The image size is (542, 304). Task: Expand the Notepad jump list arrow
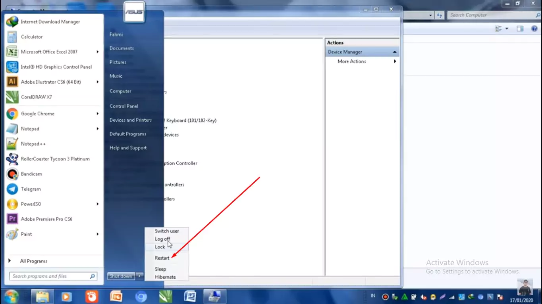[x=98, y=129]
